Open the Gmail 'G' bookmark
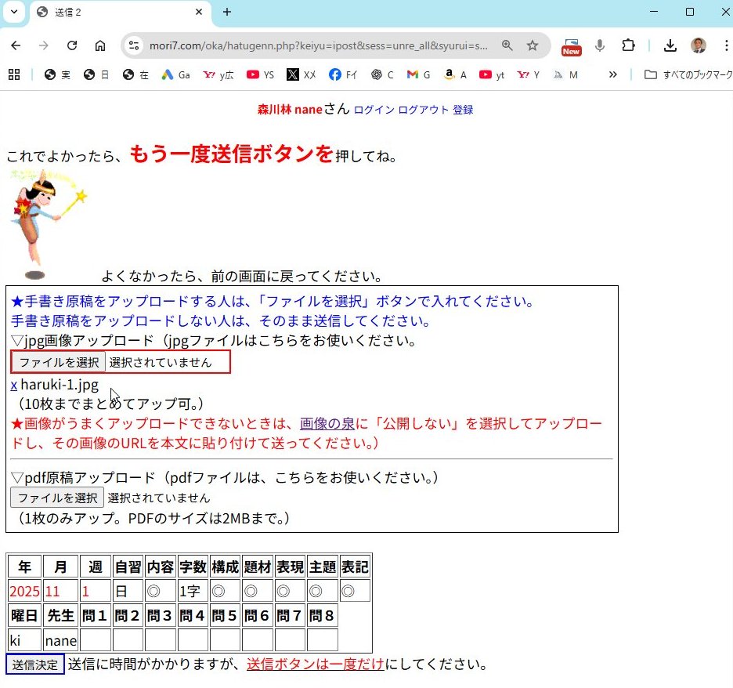The height and width of the screenshot is (688, 733). [x=419, y=75]
